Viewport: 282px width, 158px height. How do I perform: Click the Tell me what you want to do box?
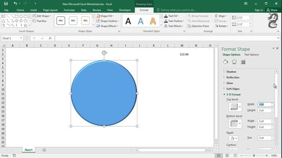[176, 10]
